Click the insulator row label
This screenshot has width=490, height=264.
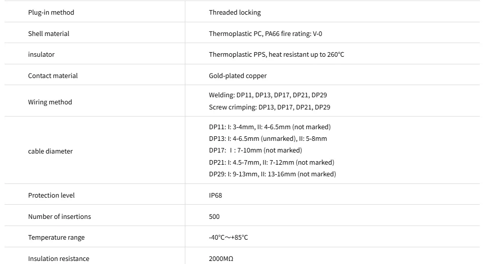coord(41,55)
